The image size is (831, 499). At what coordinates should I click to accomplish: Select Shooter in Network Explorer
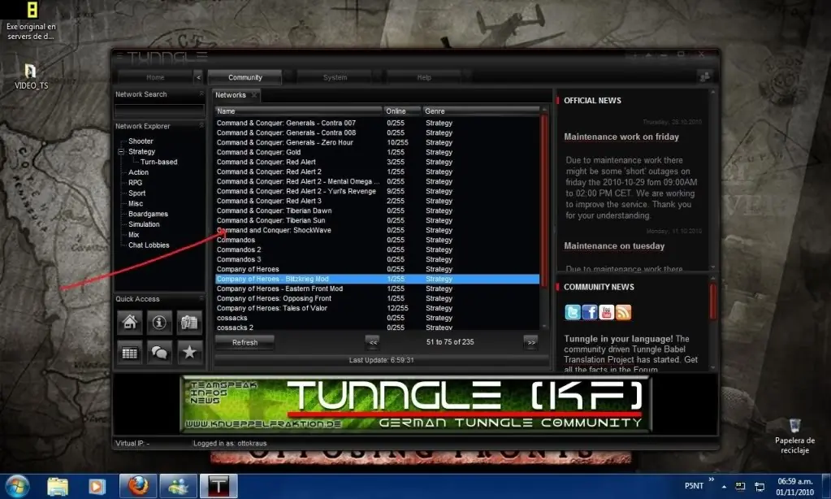(141, 141)
